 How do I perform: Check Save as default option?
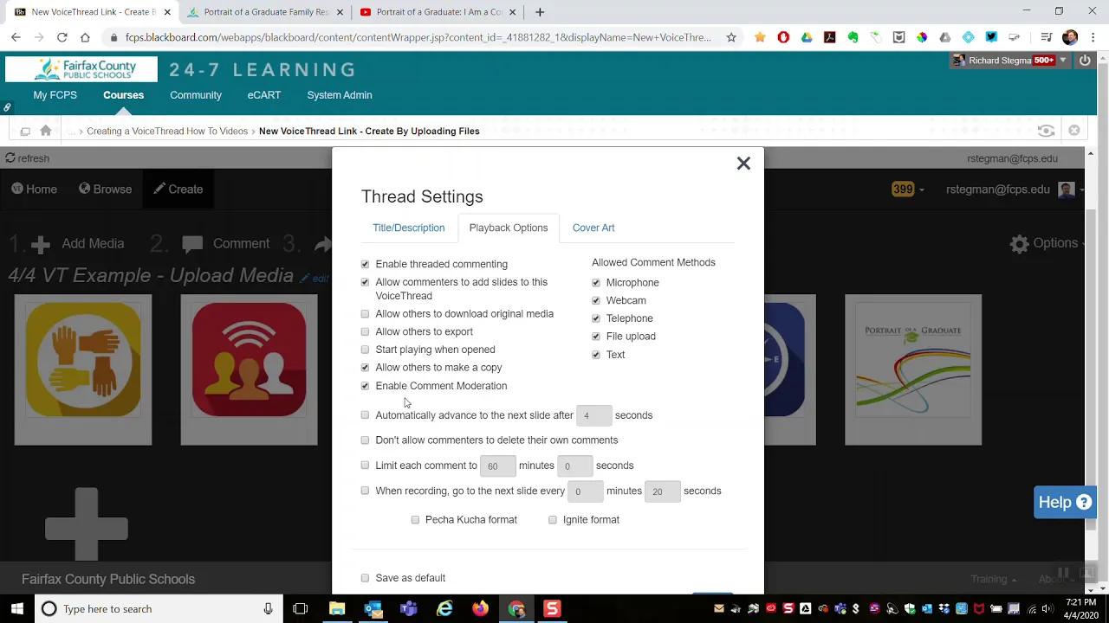click(x=365, y=578)
